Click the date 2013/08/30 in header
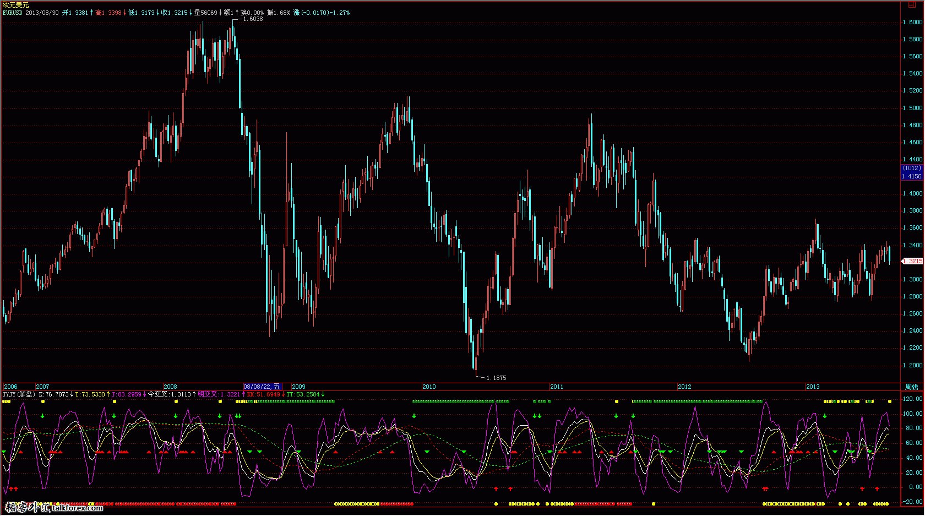925x516 pixels. pos(42,13)
